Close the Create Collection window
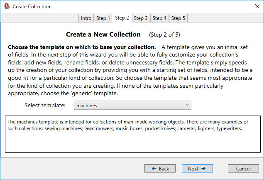The height and width of the screenshot is (180, 264). (254, 6)
